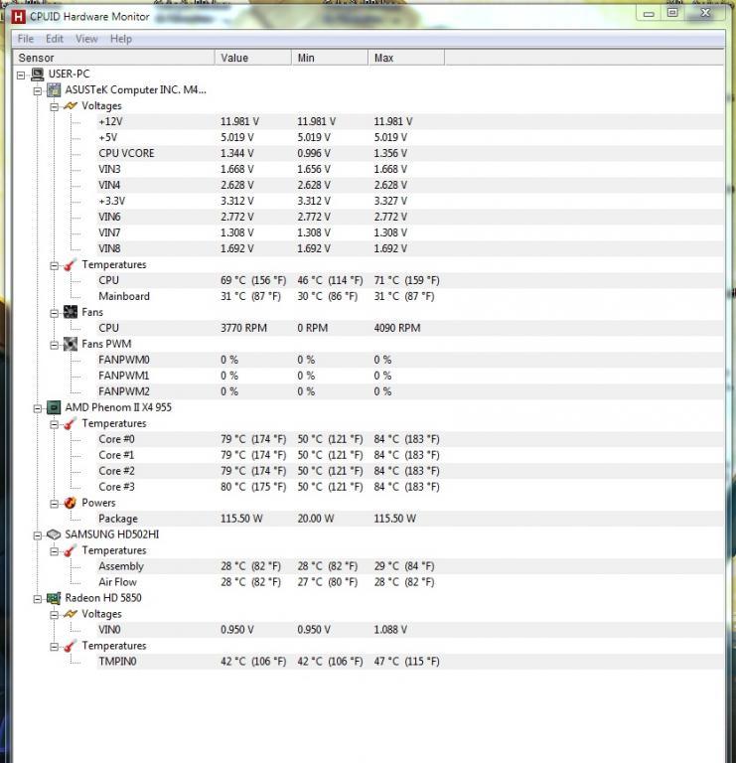Click the 1.088 V VIN0 max value

390,630
